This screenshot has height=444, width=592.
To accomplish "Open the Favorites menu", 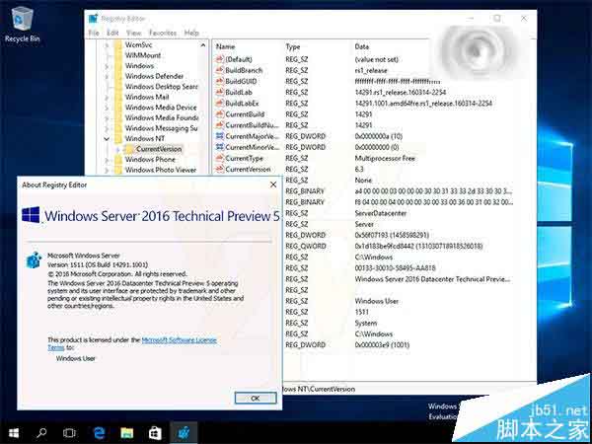I will (163, 33).
